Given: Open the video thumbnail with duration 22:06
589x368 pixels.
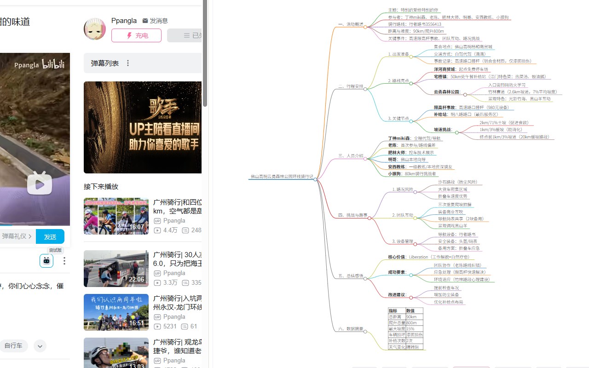Looking at the screenshot, I should (x=116, y=269).
